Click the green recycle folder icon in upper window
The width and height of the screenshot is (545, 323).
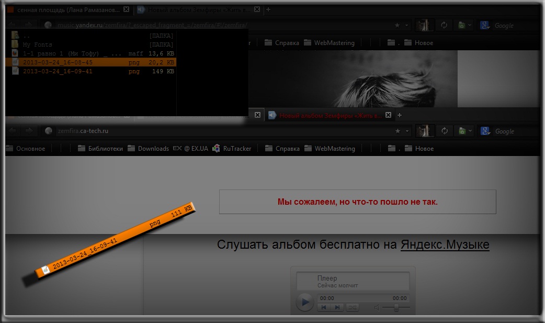(x=462, y=25)
